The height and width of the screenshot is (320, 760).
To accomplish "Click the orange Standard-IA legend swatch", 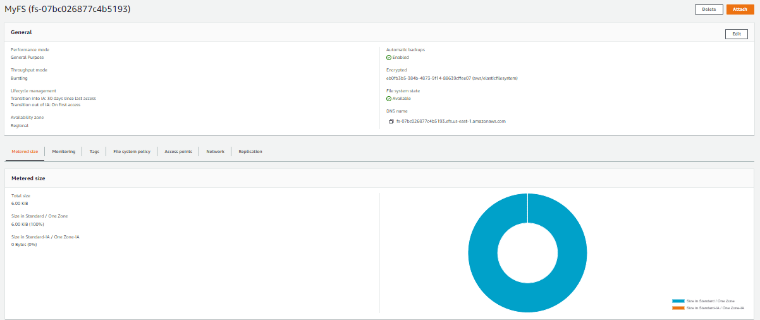I will click(678, 307).
